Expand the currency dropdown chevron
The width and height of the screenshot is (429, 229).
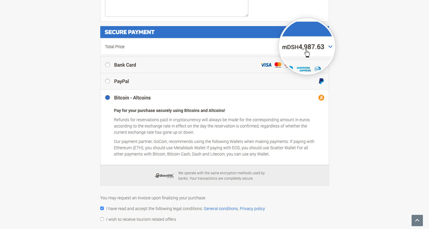tap(330, 47)
